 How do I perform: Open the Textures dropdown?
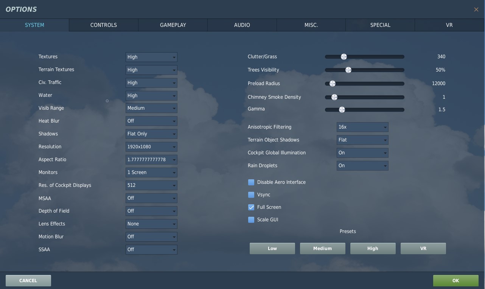pos(151,57)
